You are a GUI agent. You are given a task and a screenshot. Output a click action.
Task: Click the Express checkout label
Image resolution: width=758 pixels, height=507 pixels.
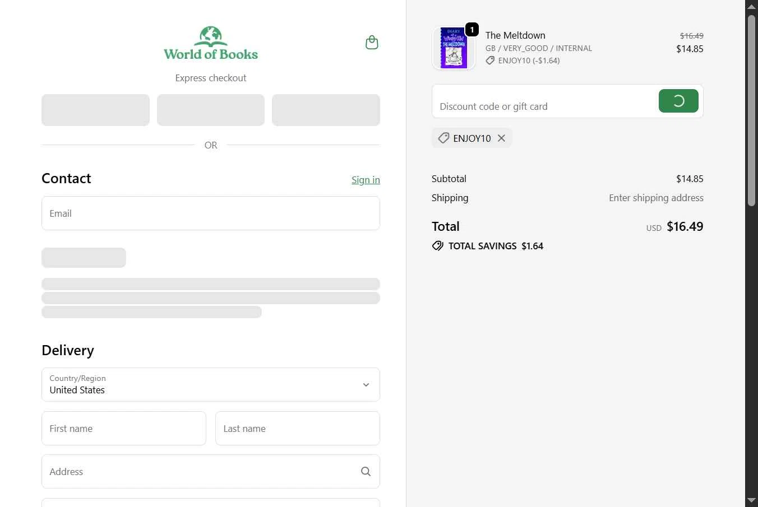tap(211, 78)
